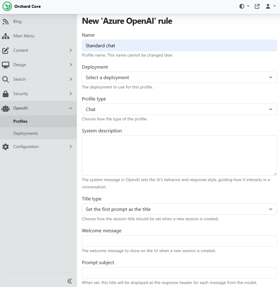This screenshot has height=287, width=280.
Task: Click the "Choose how the type" hint text
Action: tap(115, 119)
